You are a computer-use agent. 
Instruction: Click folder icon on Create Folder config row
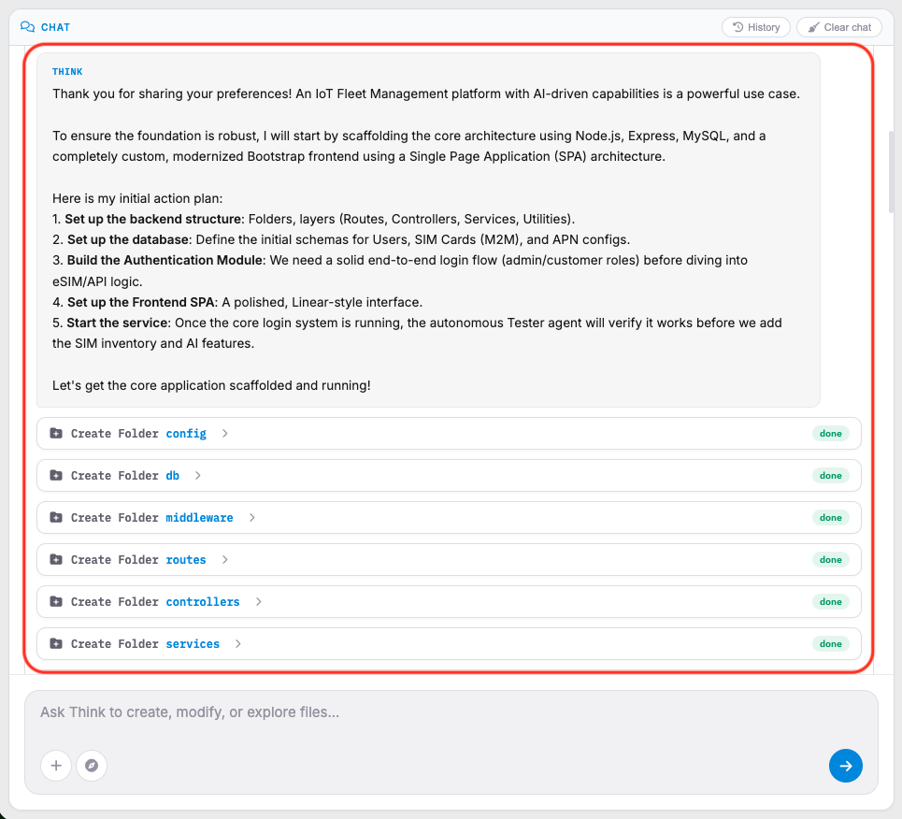(56, 434)
